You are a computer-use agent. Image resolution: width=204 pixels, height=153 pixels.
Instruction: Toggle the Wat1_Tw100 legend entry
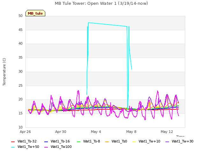click(58, 147)
